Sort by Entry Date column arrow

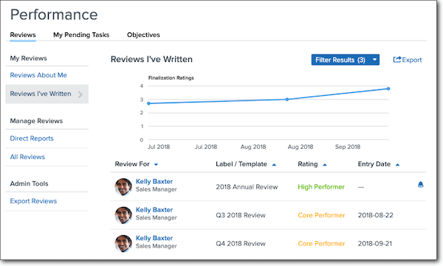pyautogui.click(x=397, y=165)
